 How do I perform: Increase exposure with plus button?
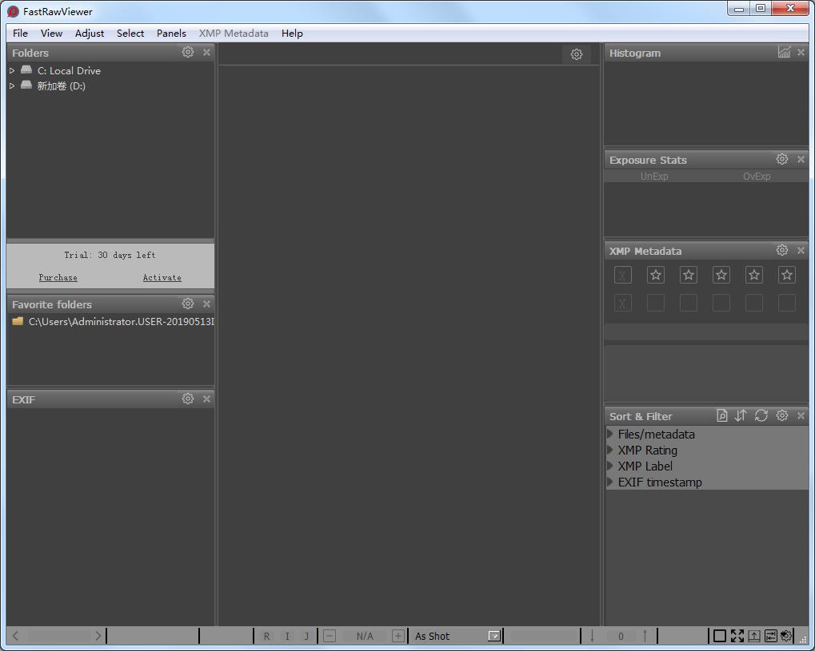(398, 636)
